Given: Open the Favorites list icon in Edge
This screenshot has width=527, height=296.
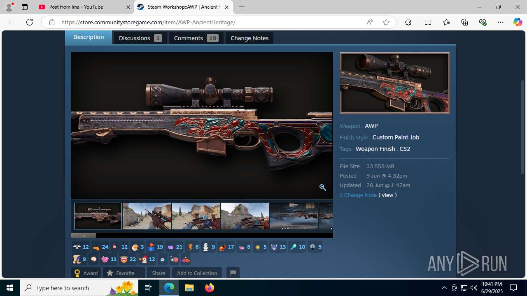Looking at the screenshot, I should [x=446, y=22].
